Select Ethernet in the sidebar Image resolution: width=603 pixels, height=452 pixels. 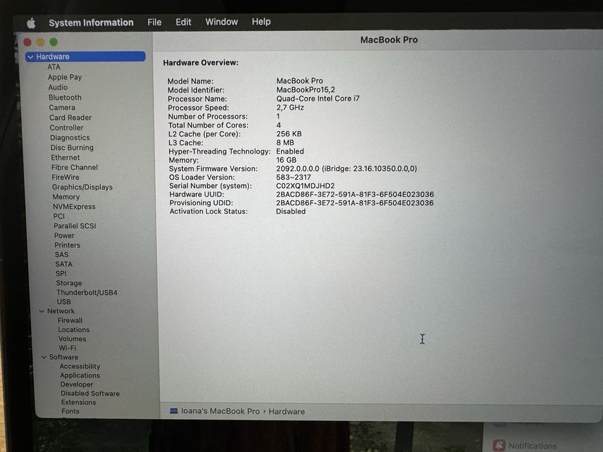coord(65,158)
